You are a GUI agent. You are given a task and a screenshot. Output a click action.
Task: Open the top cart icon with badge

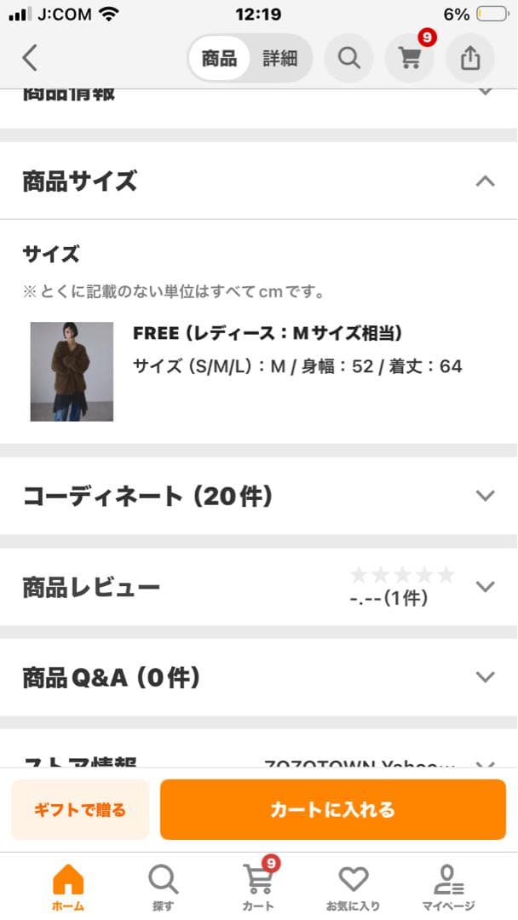[410, 58]
